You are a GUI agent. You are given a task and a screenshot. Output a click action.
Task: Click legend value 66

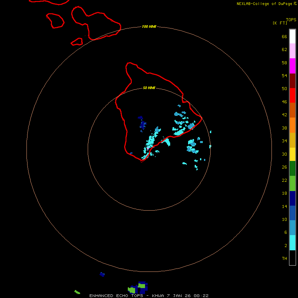point(284,36)
